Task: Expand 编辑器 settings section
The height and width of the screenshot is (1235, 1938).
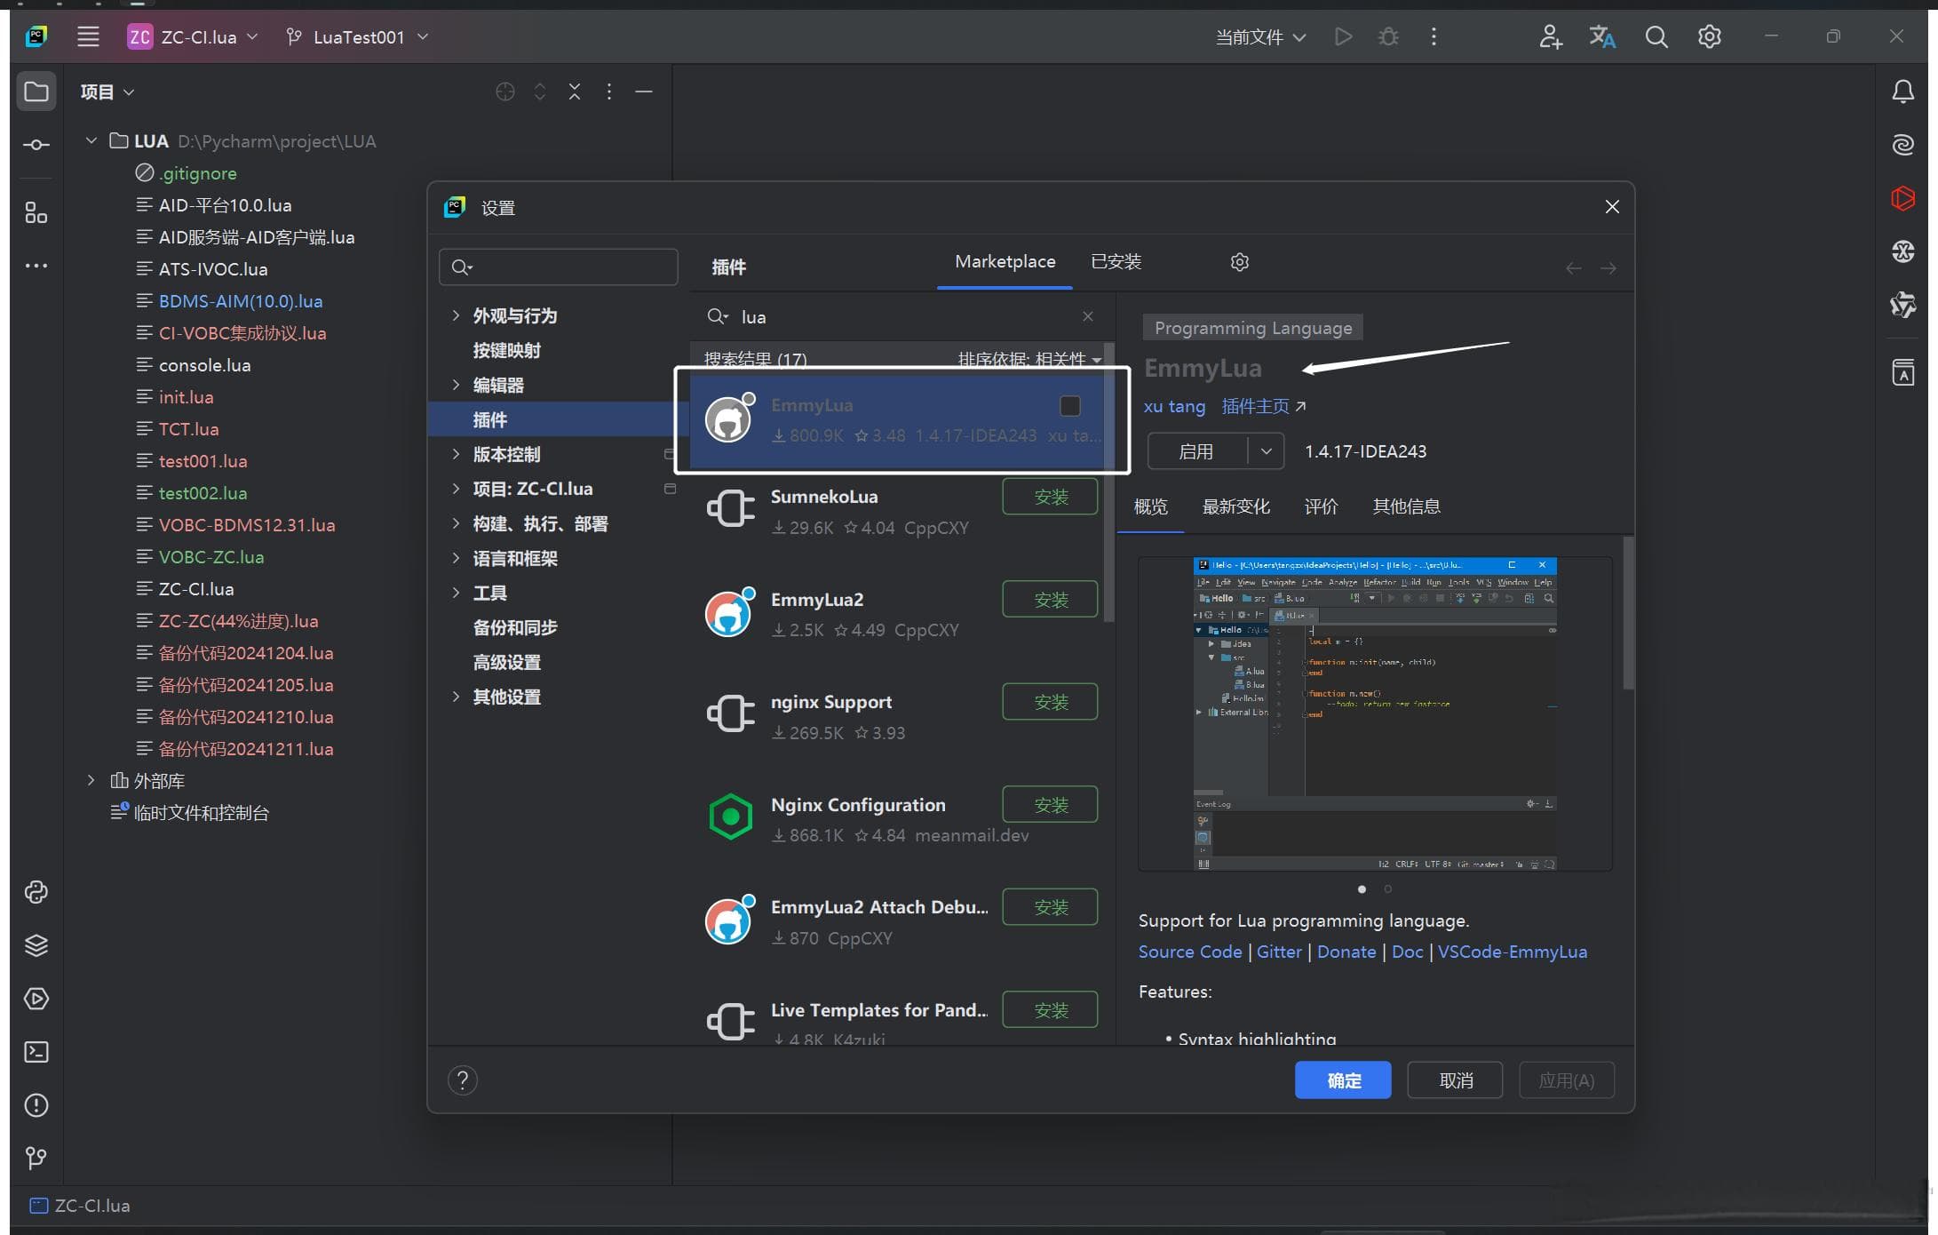Action: pyautogui.click(x=456, y=385)
